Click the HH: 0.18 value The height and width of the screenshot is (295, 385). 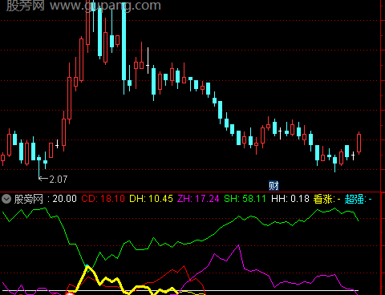click(290, 199)
